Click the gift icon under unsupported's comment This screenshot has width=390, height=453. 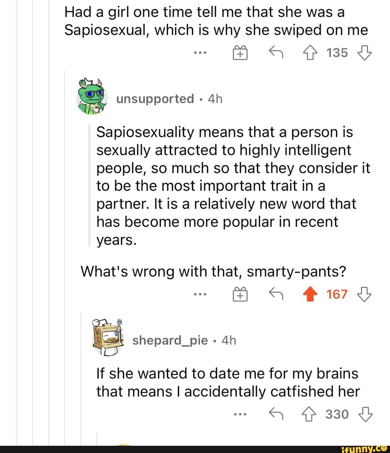(x=240, y=294)
